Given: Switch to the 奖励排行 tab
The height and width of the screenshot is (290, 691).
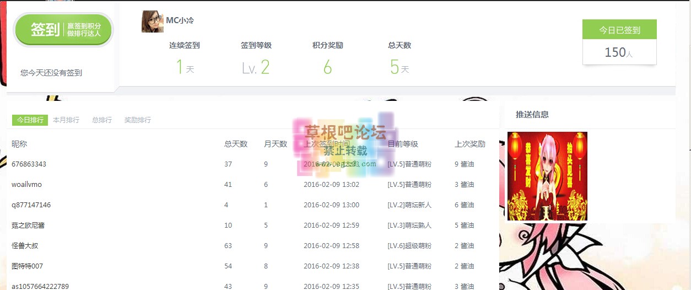Looking at the screenshot, I should point(138,120).
